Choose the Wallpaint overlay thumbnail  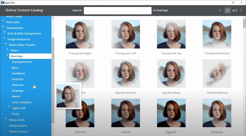(x=217, y=113)
